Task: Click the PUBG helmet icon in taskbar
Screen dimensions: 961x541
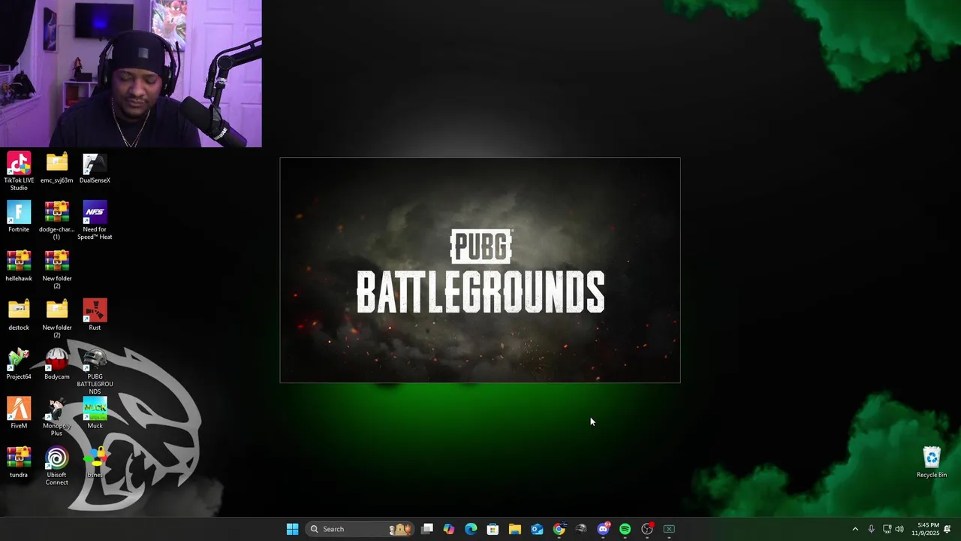Action: [581, 529]
